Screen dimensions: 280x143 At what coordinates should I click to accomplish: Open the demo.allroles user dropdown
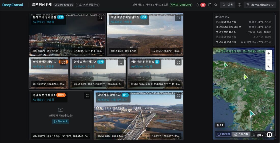click(260, 5)
